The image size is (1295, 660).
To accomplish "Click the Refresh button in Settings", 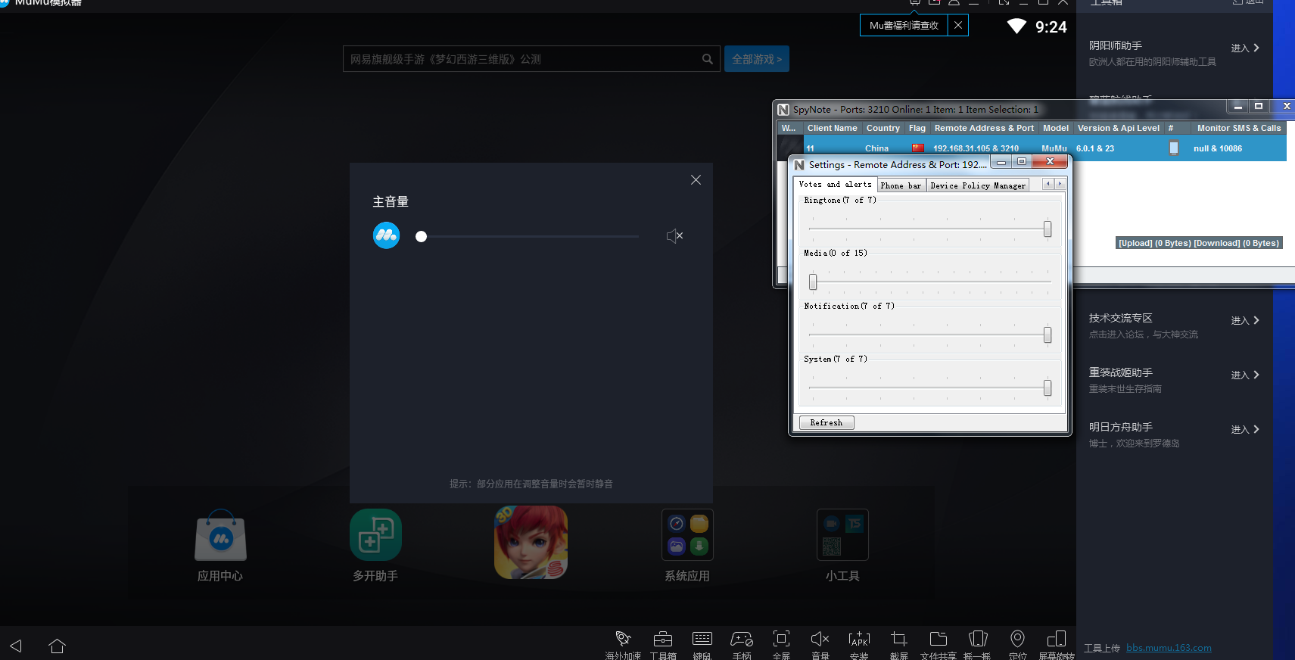I will pyautogui.click(x=826, y=422).
